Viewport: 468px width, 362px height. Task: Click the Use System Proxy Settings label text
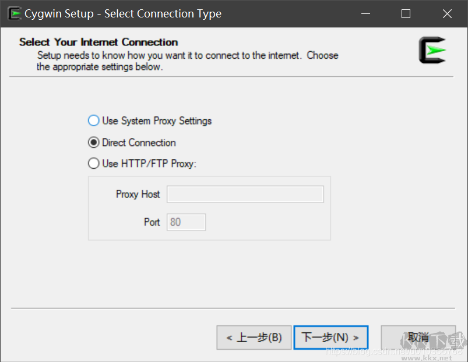coord(157,120)
